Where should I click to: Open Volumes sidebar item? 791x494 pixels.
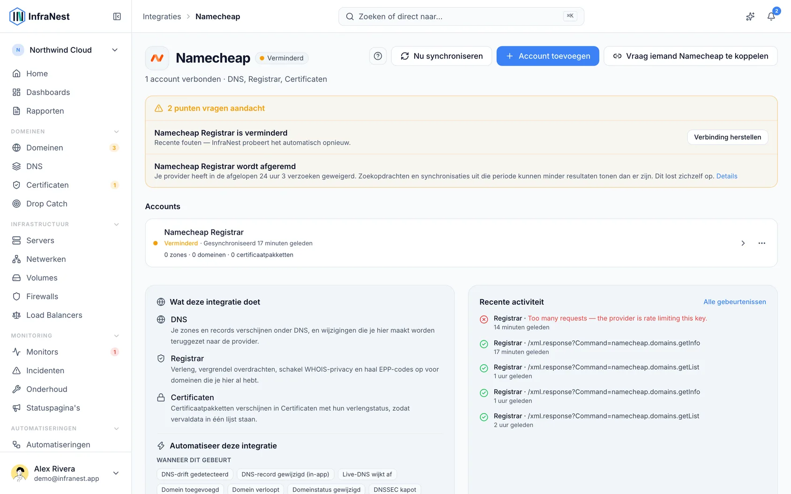click(x=66, y=278)
